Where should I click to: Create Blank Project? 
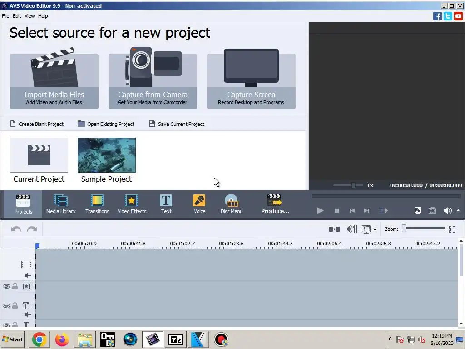point(37,124)
